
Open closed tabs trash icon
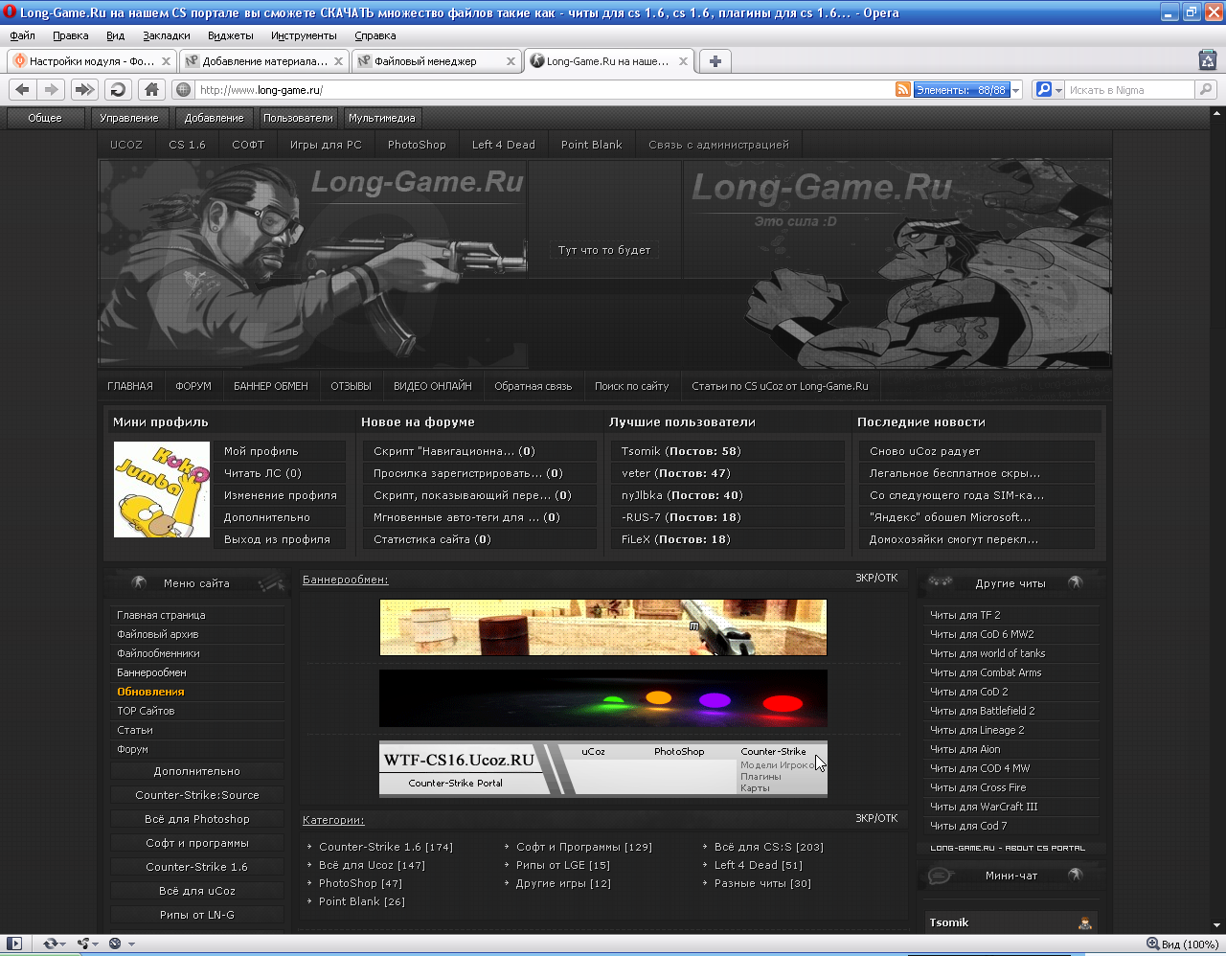1208,60
